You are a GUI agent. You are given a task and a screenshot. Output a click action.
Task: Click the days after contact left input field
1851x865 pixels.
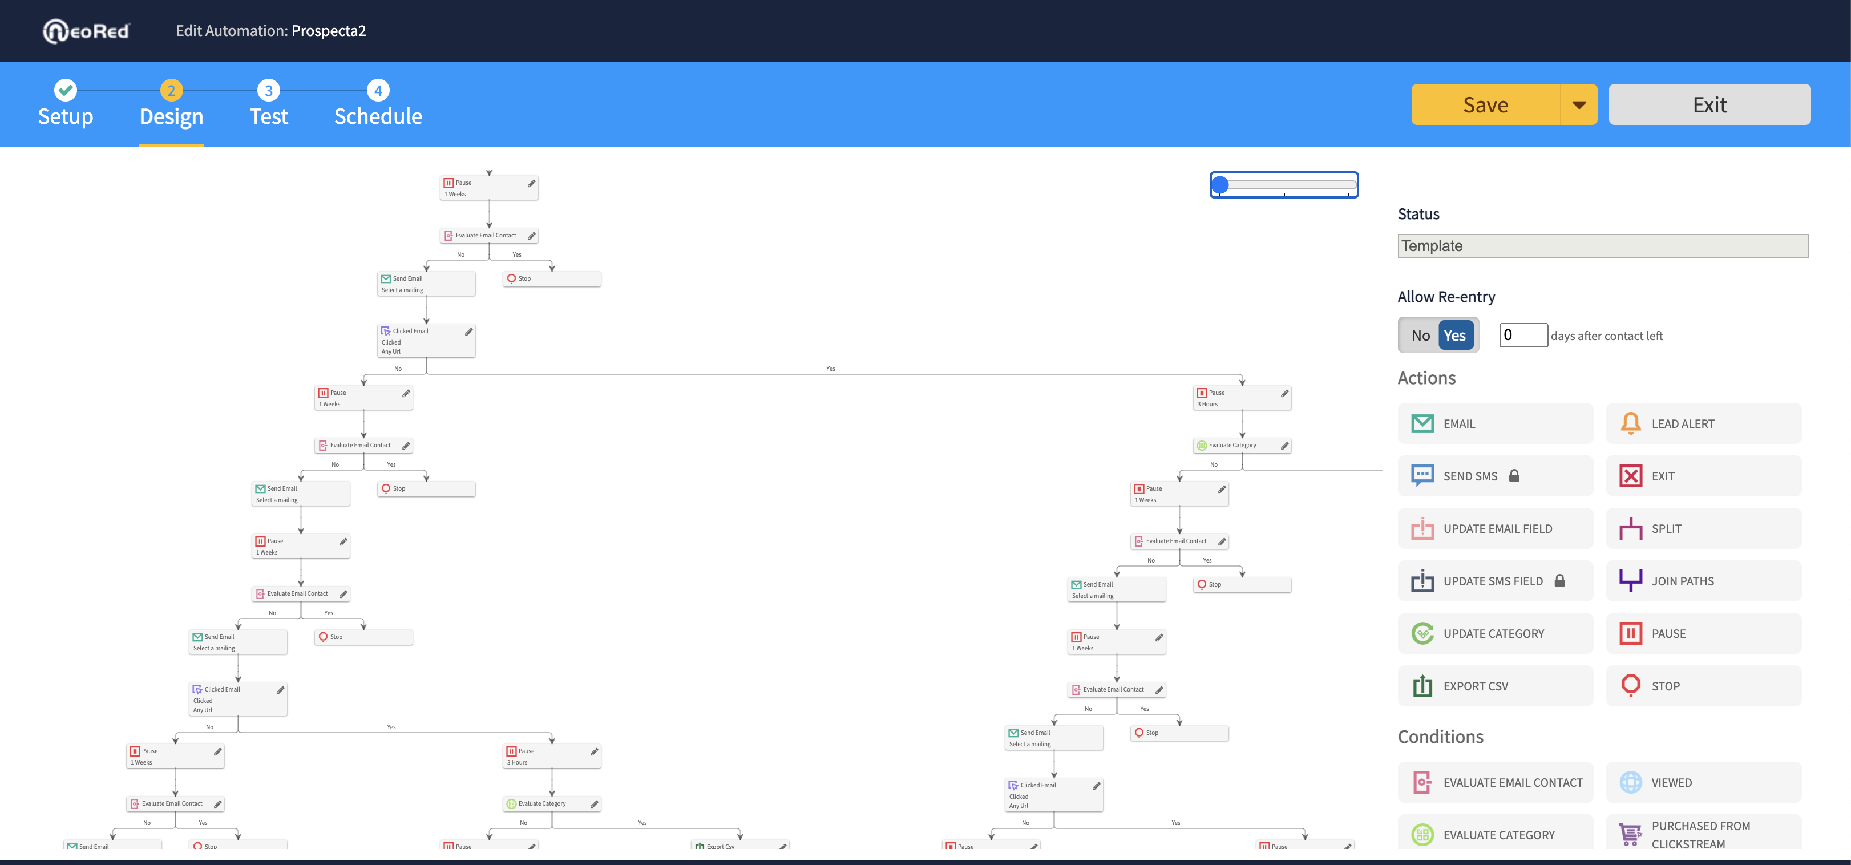[x=1523, y=334]
